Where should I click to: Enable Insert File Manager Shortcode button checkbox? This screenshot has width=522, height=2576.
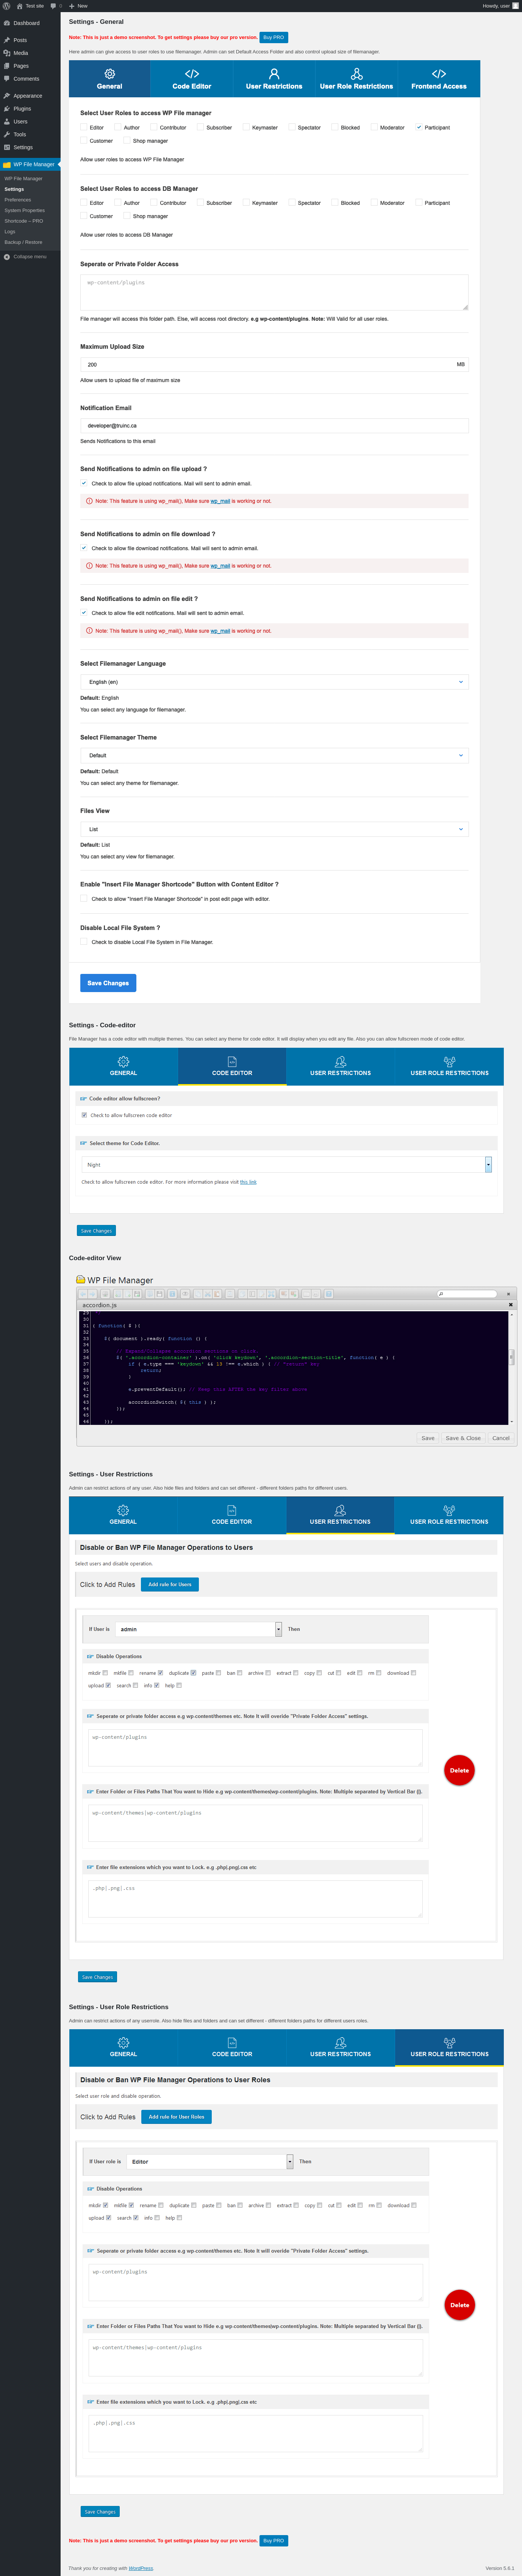click(84, 899)
